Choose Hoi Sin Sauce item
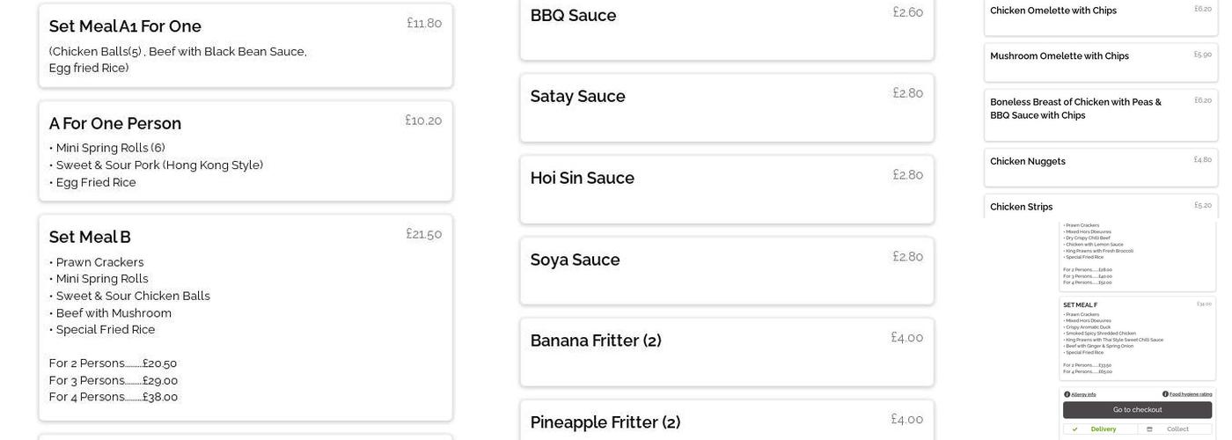 (x=726, y=189)
